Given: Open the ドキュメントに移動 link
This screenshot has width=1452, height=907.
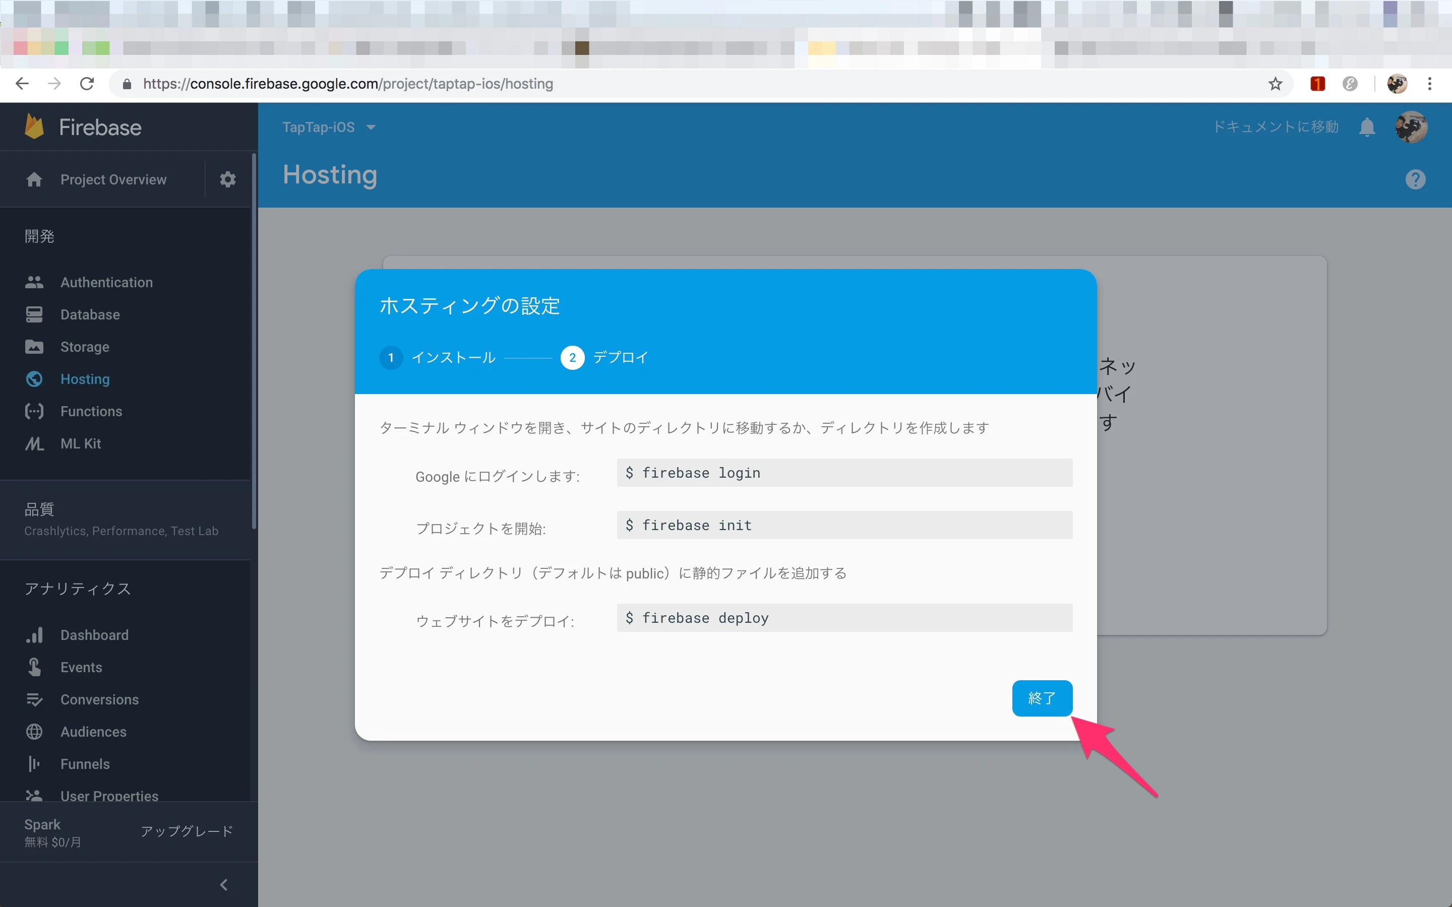Looking at the screenshot, I should click(x=1276, y=126).
